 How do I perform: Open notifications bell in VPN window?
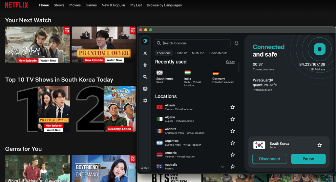pyautogui.click(x=236, y=43)
